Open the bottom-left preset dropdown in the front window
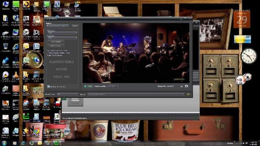The height and width of the screenshot is (146, 260). (67, 94)
